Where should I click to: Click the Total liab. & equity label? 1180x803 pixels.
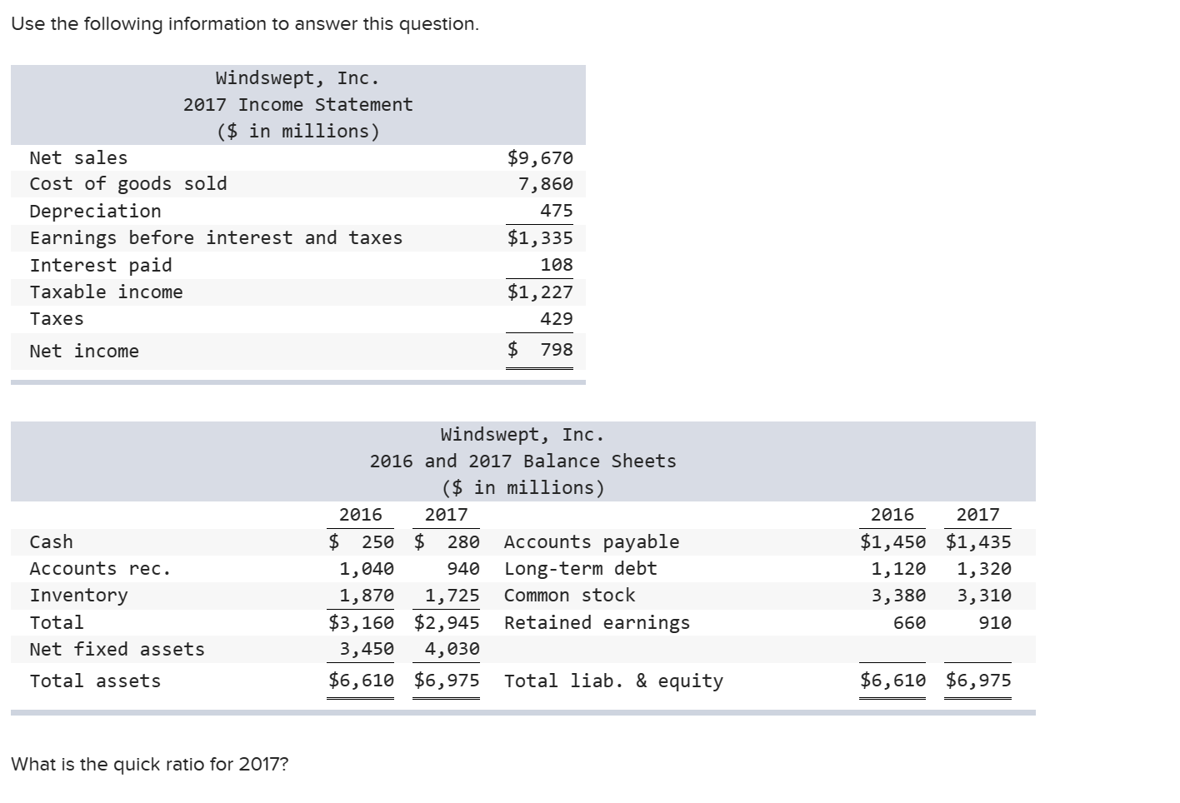[x=614, y=681]
